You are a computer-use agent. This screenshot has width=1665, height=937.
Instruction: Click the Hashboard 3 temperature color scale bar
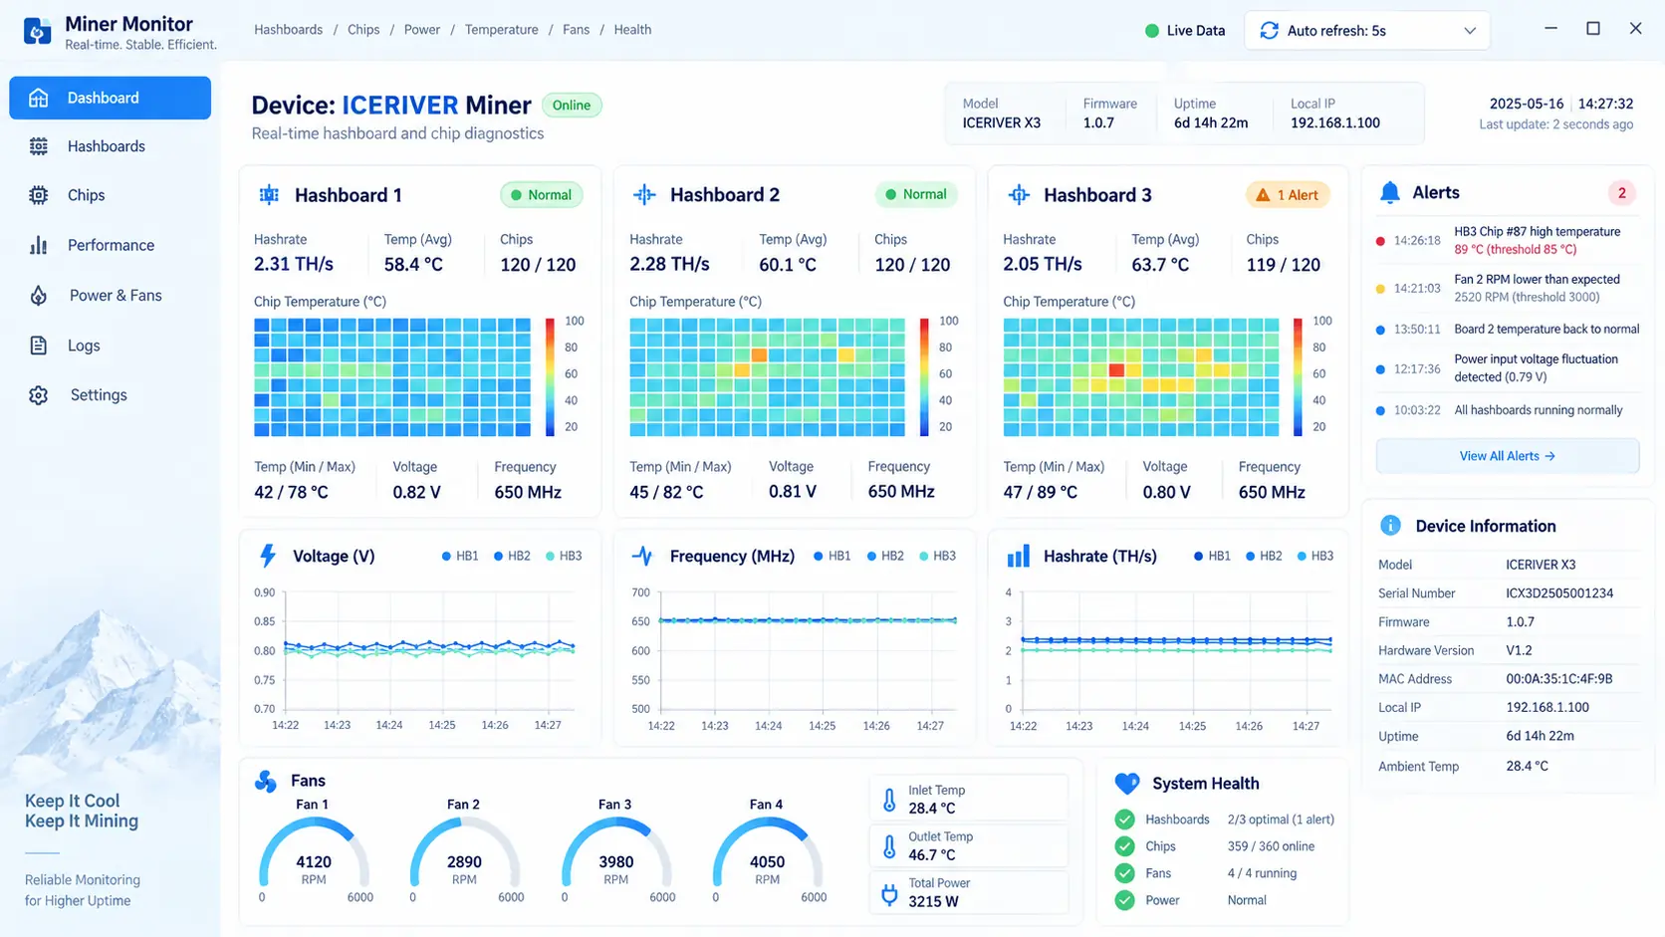click(x=1298, y=377)
